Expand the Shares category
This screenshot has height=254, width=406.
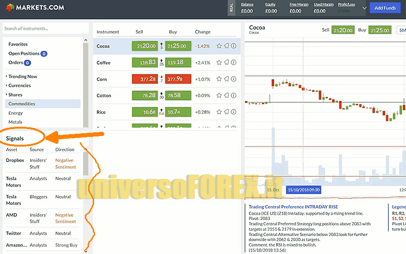(15, 95)
